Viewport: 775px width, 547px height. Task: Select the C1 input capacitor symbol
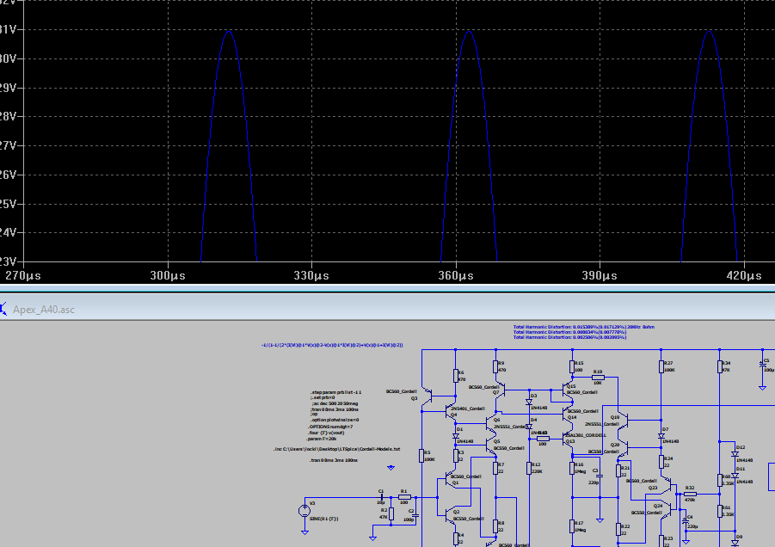coord(382,497)
